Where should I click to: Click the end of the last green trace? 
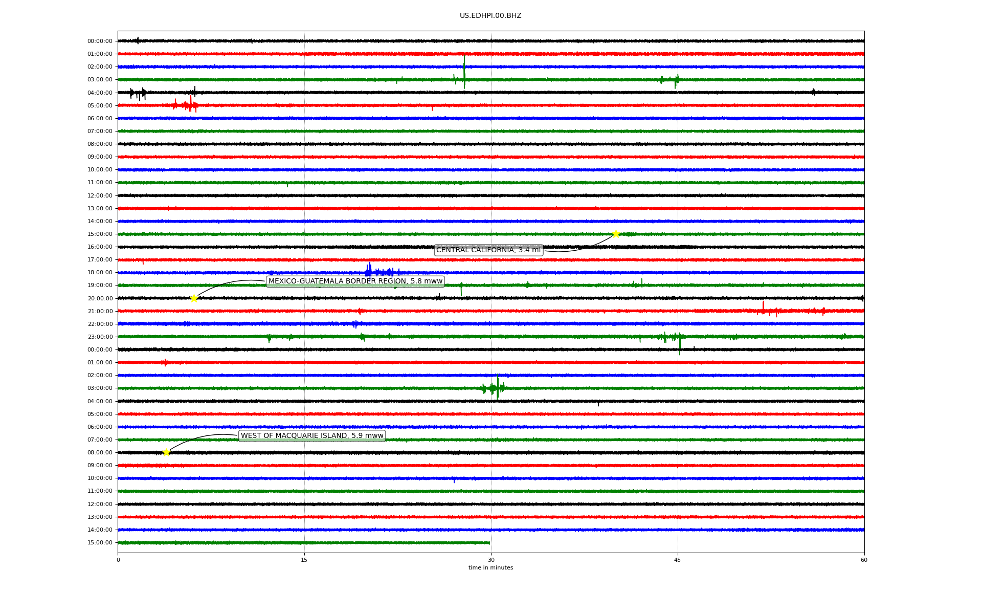tap(489, 543)
